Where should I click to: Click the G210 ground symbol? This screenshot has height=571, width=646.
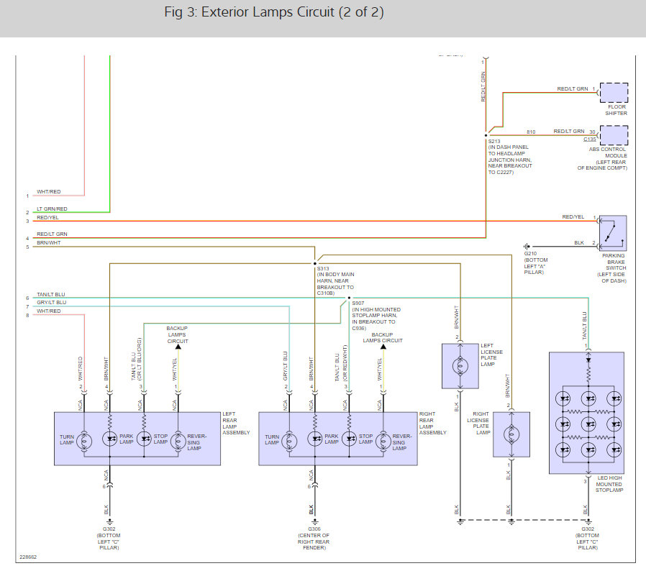tap(527, 247)
